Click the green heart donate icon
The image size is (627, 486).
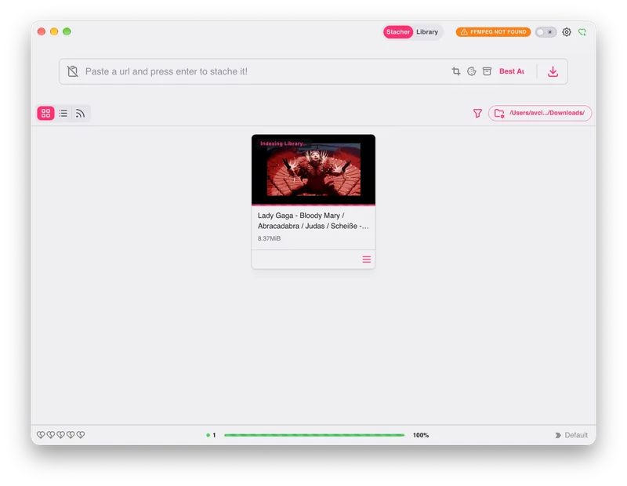[x=582, y=32]
